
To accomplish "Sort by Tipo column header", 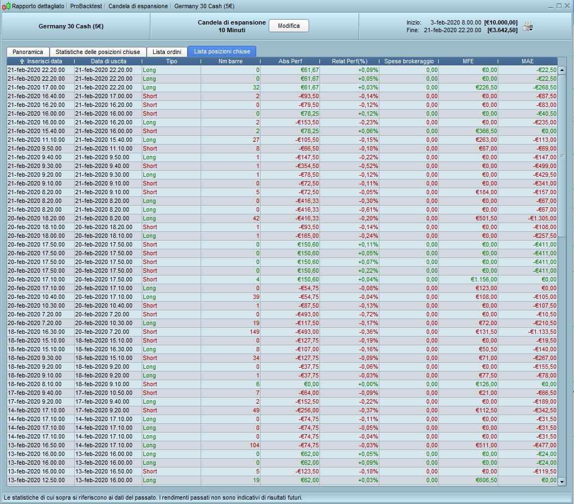I will [171, 61].
